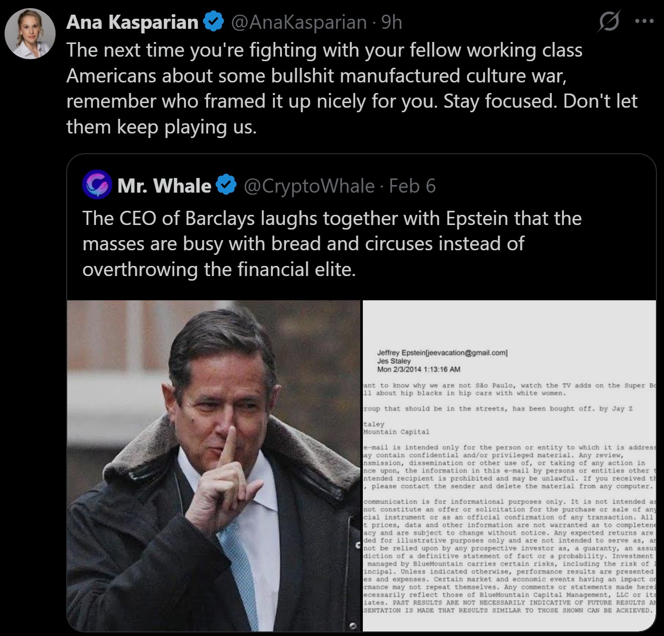Click the 'Jes Staley' recipient line in the email
This screenshot has width=664, height=636.
click(x=394, y=361)
